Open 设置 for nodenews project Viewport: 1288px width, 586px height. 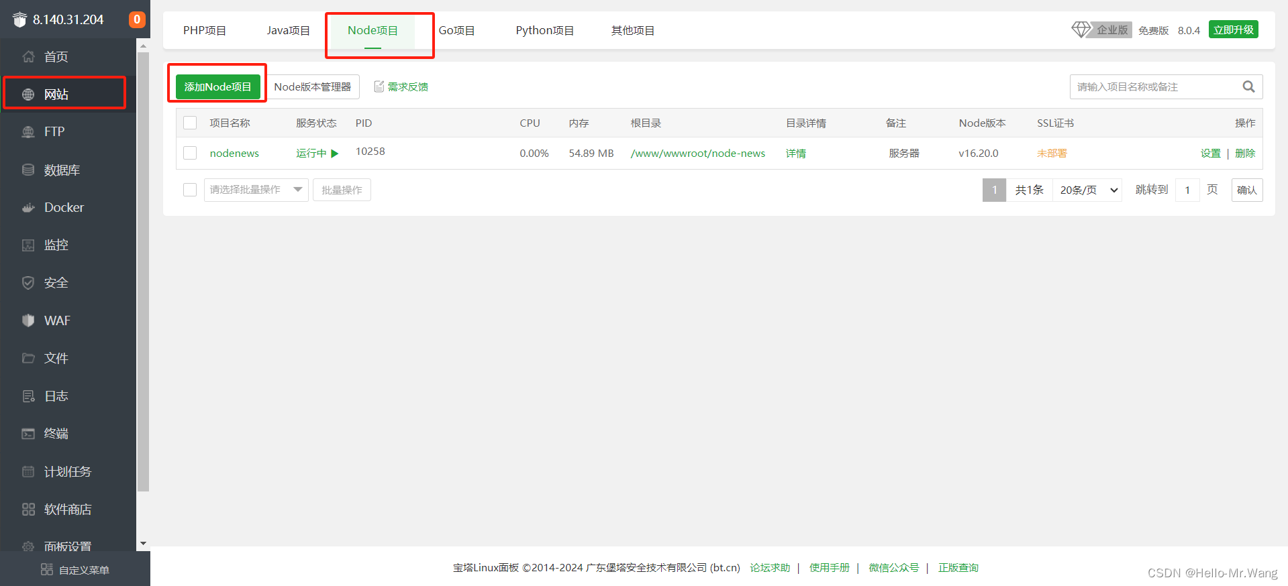coord(1211,153)
